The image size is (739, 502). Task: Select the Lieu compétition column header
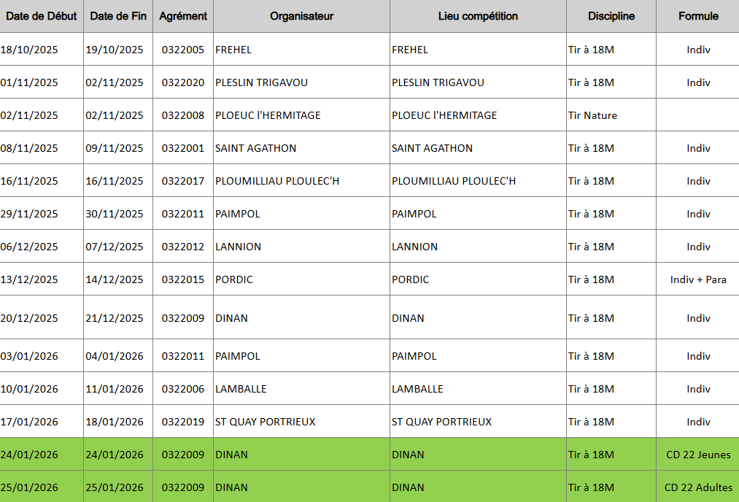pyautogui.click(x=478, y=16)
